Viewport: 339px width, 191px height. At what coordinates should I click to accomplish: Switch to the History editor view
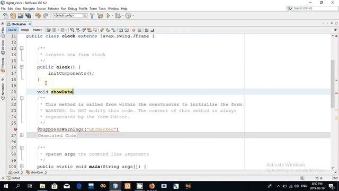(x=38, y=30)
